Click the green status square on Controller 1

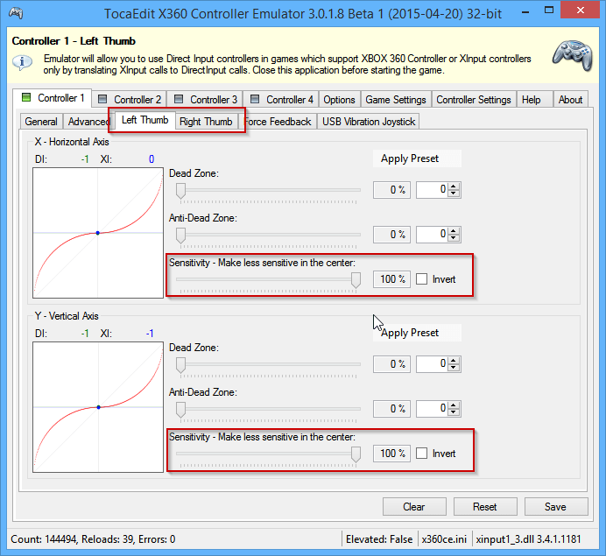click(x=26, y=97)
